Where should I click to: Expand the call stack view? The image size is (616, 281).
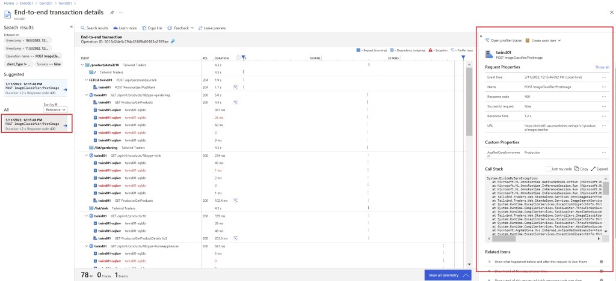click(599, 169)
